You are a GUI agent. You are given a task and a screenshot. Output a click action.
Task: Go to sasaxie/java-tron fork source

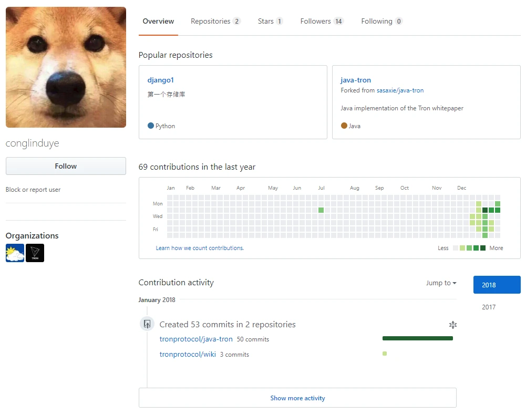point(400,90)
